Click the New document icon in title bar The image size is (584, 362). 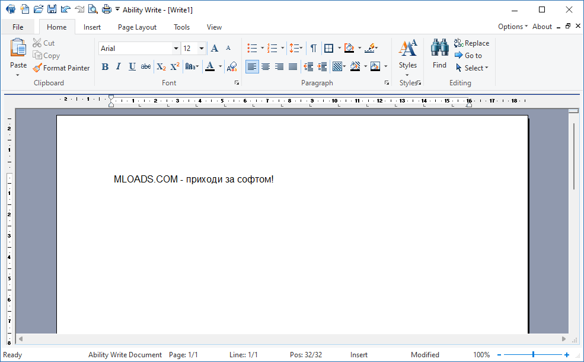pyautogui.click(x=24, y=9)
